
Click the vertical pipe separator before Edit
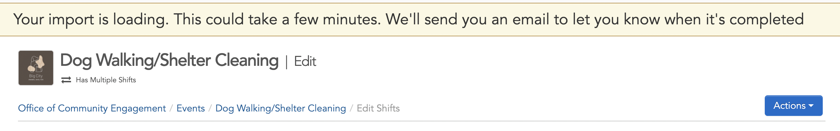point(286,62)
